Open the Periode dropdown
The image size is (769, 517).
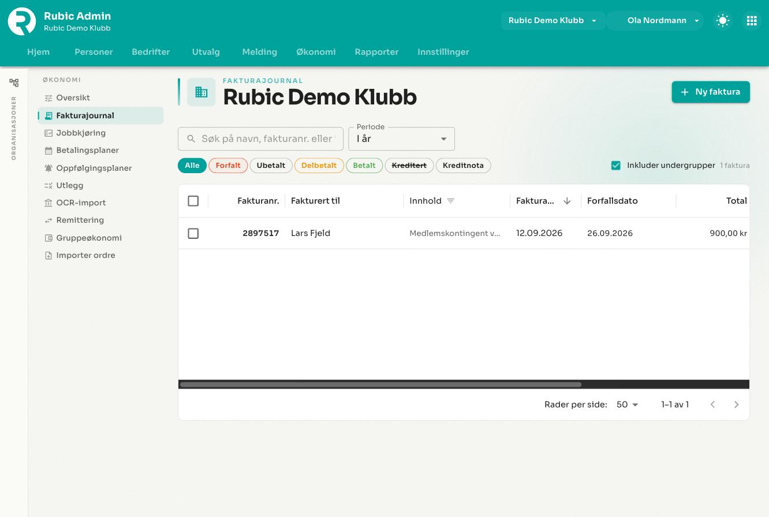point(402,139)
